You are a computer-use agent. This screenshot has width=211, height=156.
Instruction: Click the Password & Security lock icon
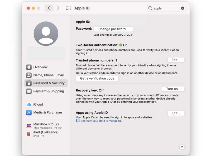pyautogui.click(x=29, y=83)
